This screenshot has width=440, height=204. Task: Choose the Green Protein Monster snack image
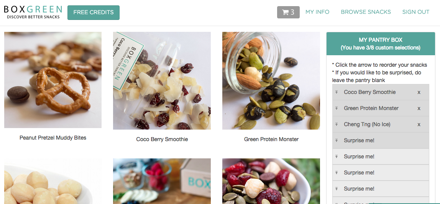pos(271,81)
